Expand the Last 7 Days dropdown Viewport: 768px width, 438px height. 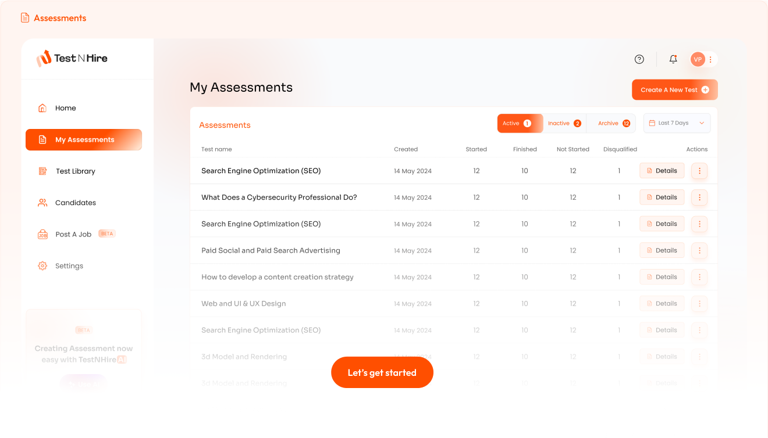click(677, 123)
